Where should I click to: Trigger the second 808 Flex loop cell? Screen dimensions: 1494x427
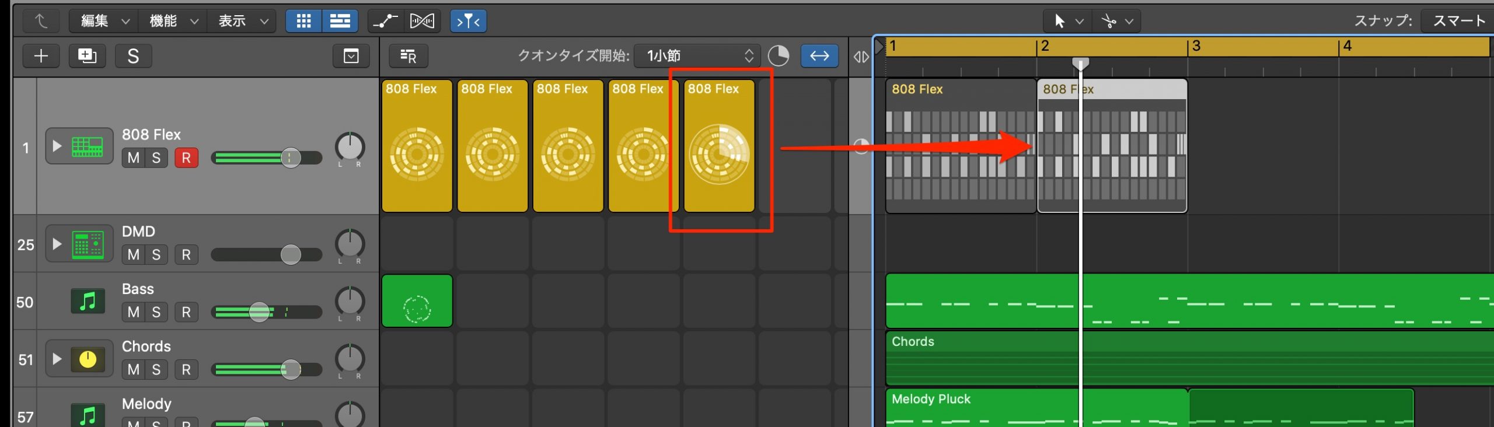click(x=493, y=146)
